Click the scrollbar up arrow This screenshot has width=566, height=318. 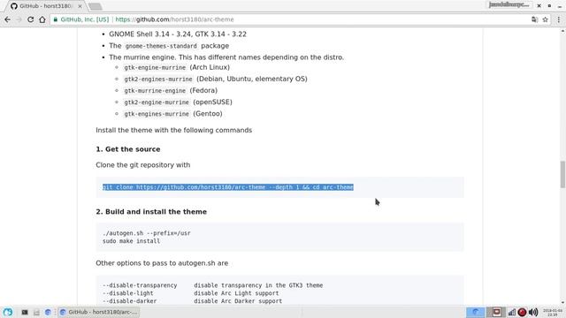click(x=562, y=32)
